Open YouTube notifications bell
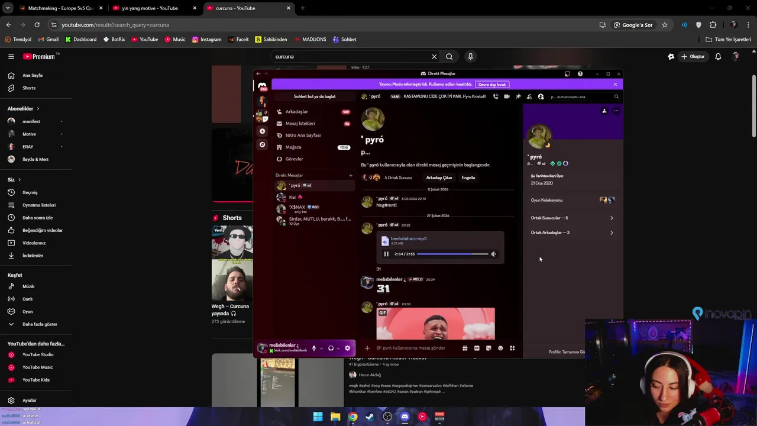 pyautogui.click(x=718, y=57)
